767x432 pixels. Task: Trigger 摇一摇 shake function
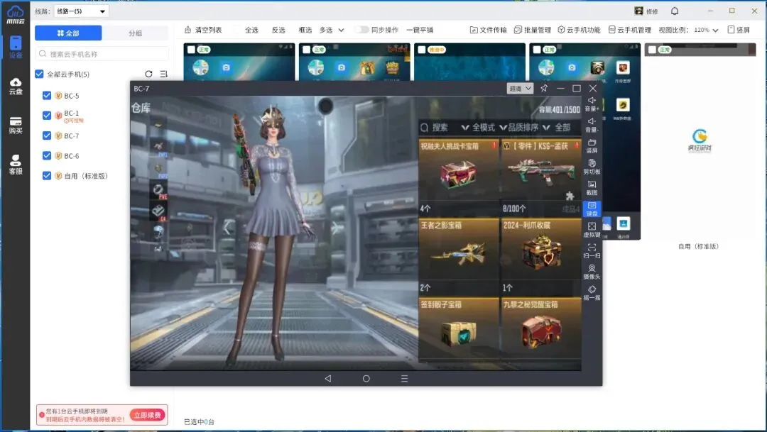coord(592,293)
